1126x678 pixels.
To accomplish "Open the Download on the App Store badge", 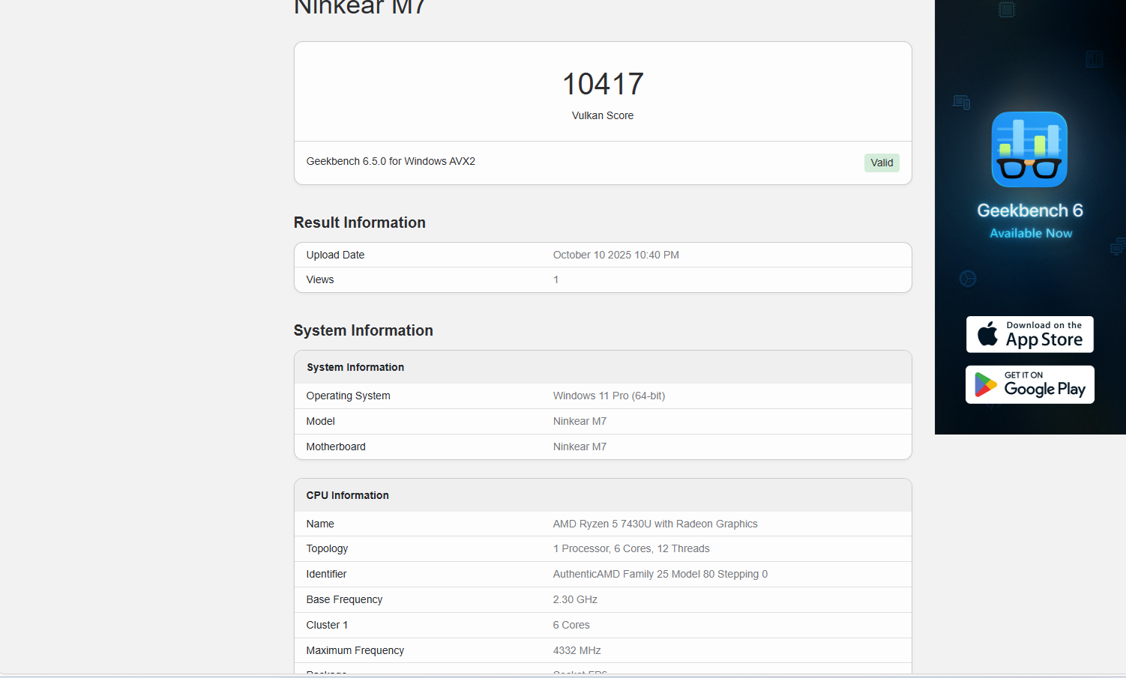I will [x=1030, y=334].
